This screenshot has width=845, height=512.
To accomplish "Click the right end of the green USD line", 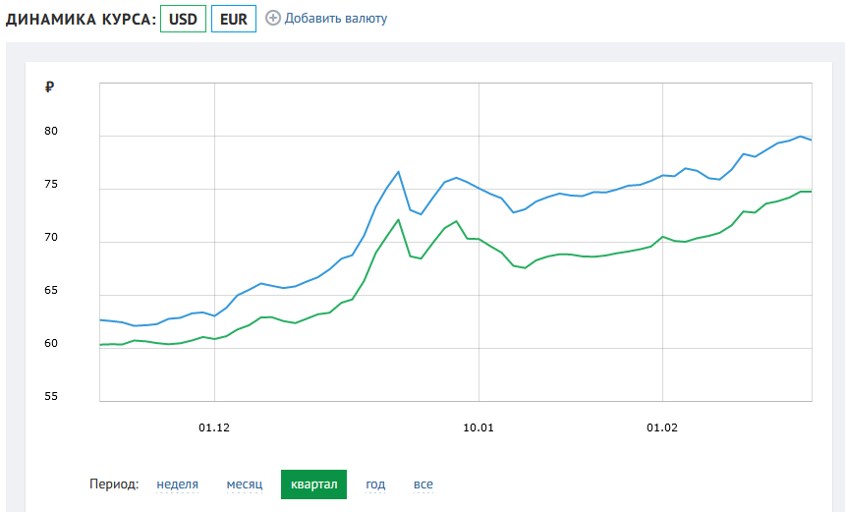I will (x=811, y=192).
